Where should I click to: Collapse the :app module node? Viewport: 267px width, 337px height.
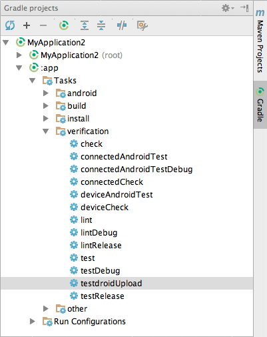[x=19, y=67]
